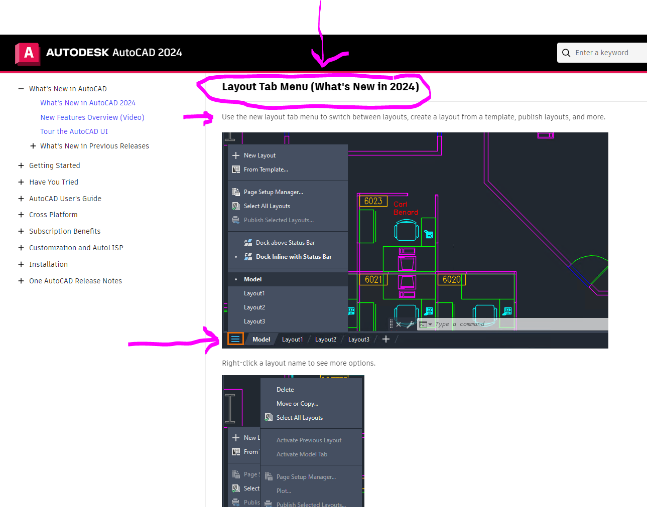Viewport: 647px width, 507px height.
Task: Click the command line wrench customize icon
Action: coord(410,324)
